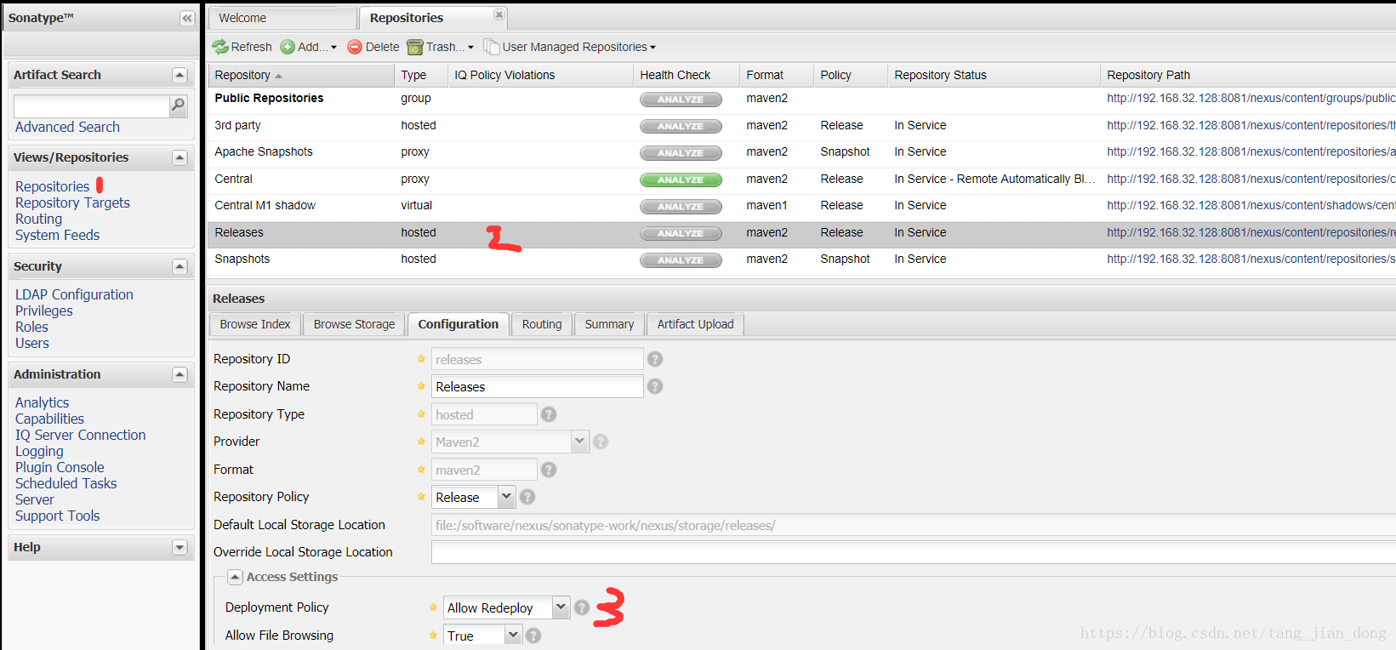The width and height of the screenshot is (1396, 650).
Task: Click green Analyze button for Central
Action: tap(681, 180)
